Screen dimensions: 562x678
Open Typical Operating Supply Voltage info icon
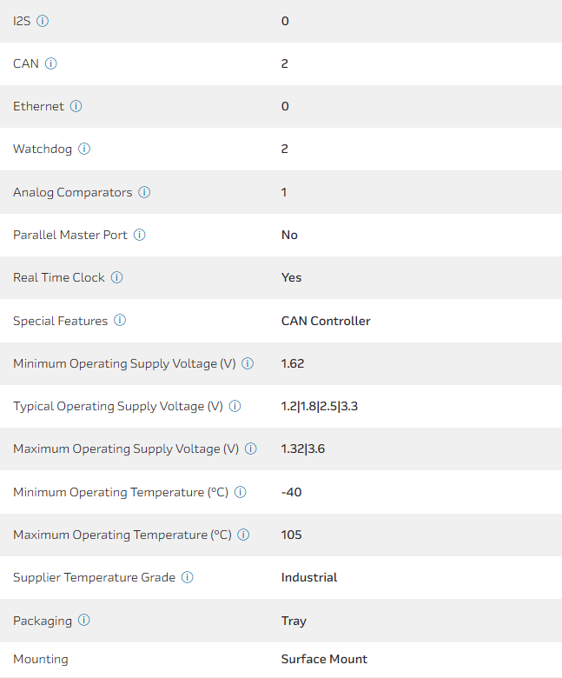pyautogui.click(x=235, y=406)
